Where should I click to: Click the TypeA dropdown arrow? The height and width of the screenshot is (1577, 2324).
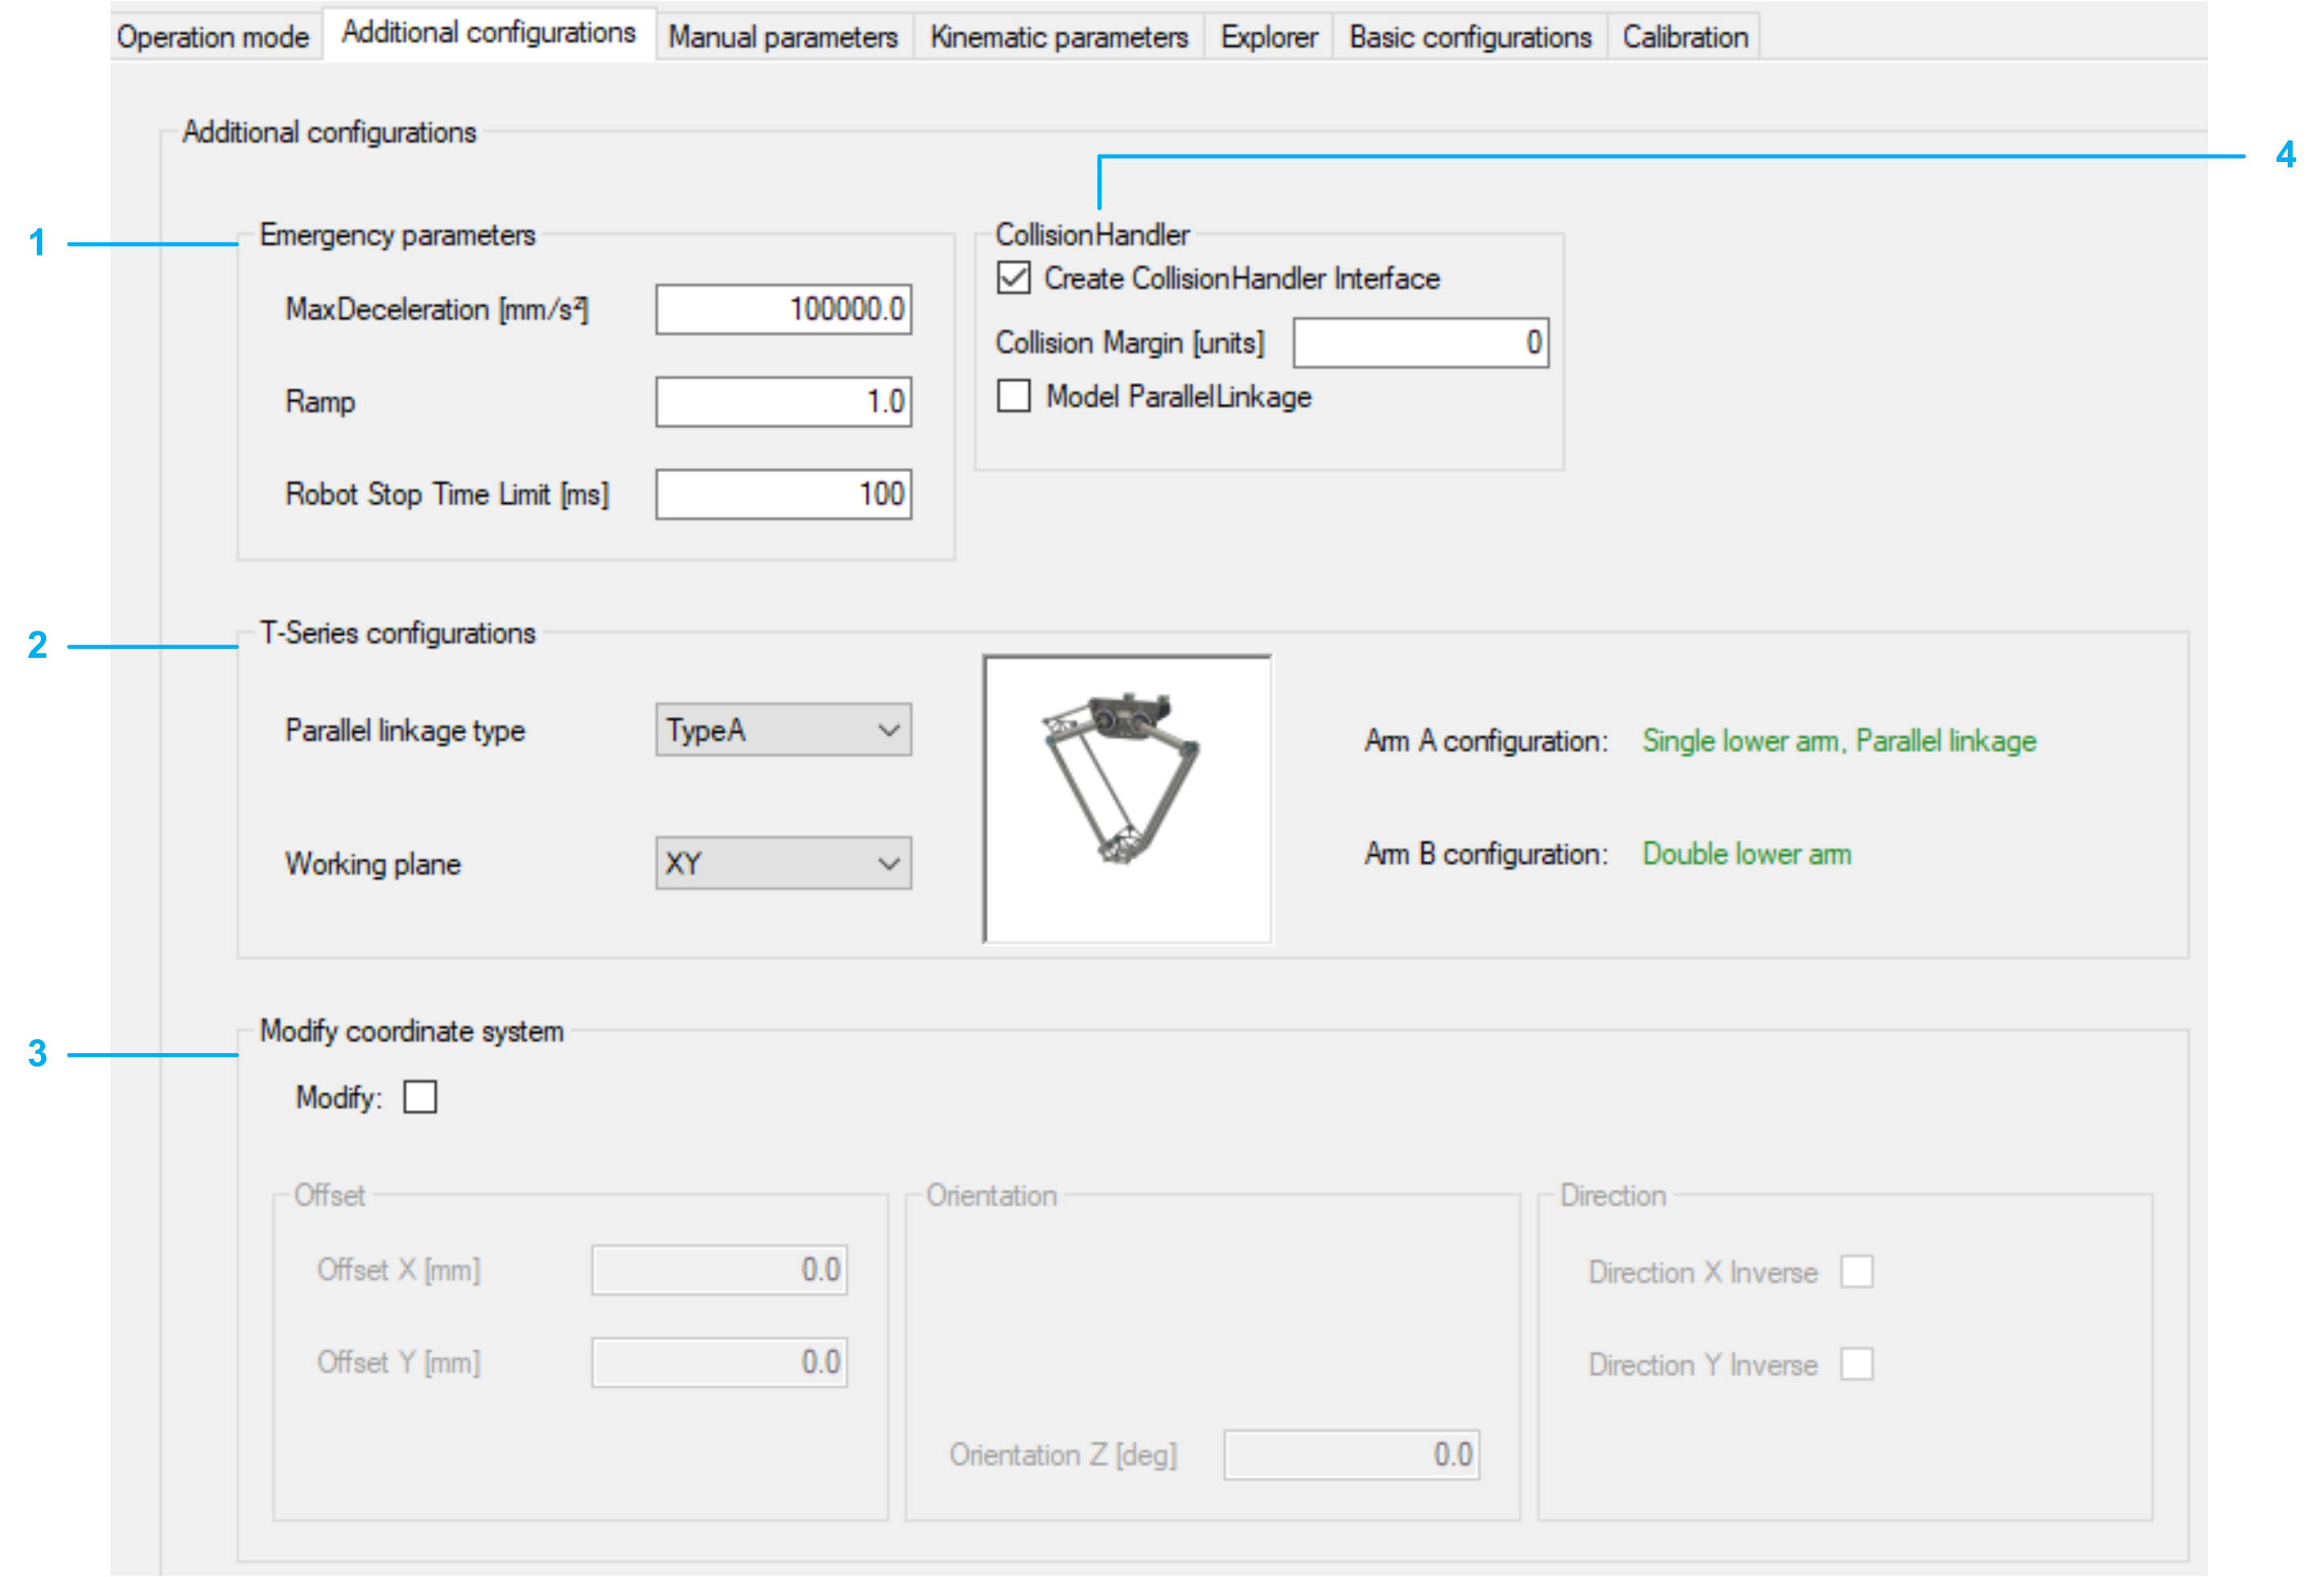click(x=888, y=731)
